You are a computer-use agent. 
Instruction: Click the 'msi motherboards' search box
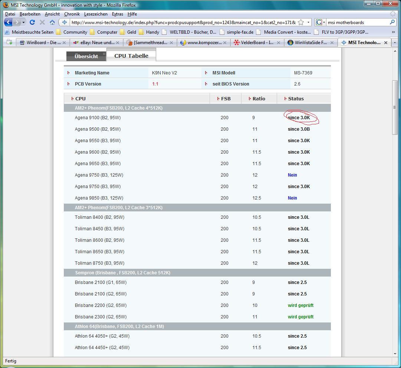pos(358,23)
